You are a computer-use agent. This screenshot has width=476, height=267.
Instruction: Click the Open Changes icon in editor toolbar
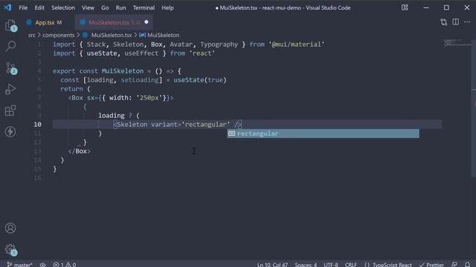pyautogui.click(x=444, y=22)
